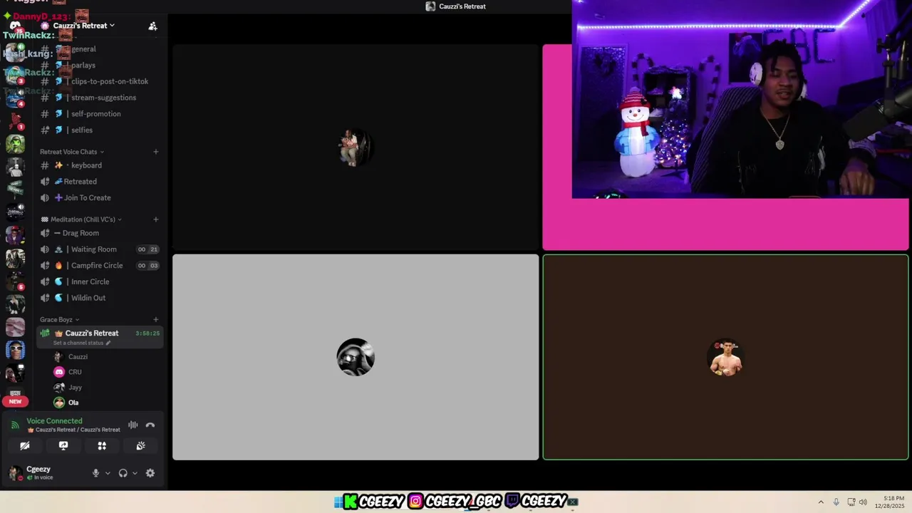912x513 pixels.
Task: Click Jayy's avatar in the voice list
Action: coord(59,388)
